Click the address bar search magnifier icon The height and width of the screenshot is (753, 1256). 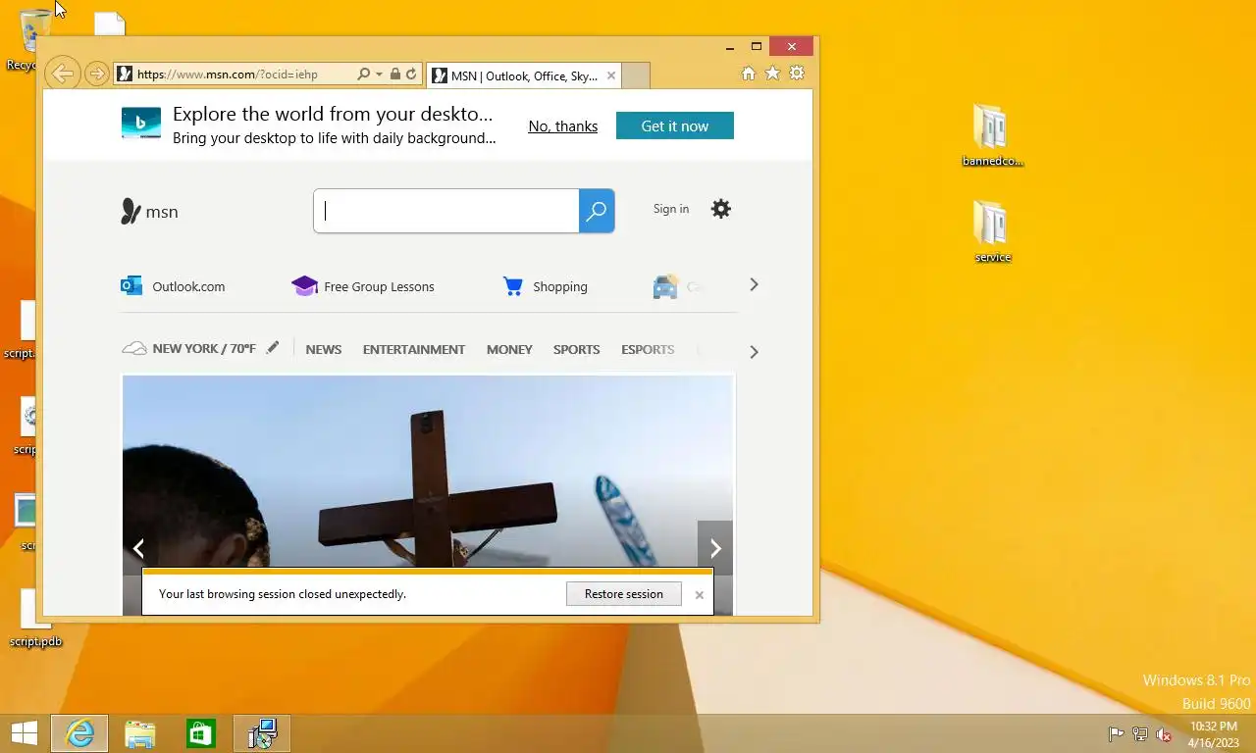[363, 75]
